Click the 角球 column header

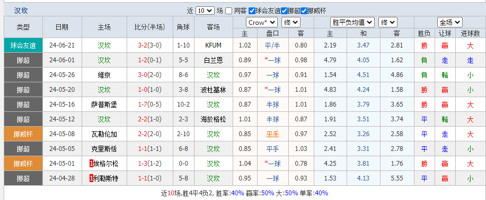[x=183, y=27]
